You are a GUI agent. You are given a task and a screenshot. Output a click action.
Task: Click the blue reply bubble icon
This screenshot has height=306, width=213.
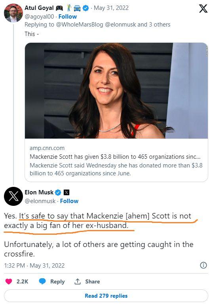pyautogui.click(x=42, y=281)
